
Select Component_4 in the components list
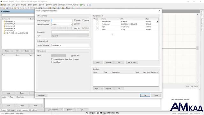[10, 28]
